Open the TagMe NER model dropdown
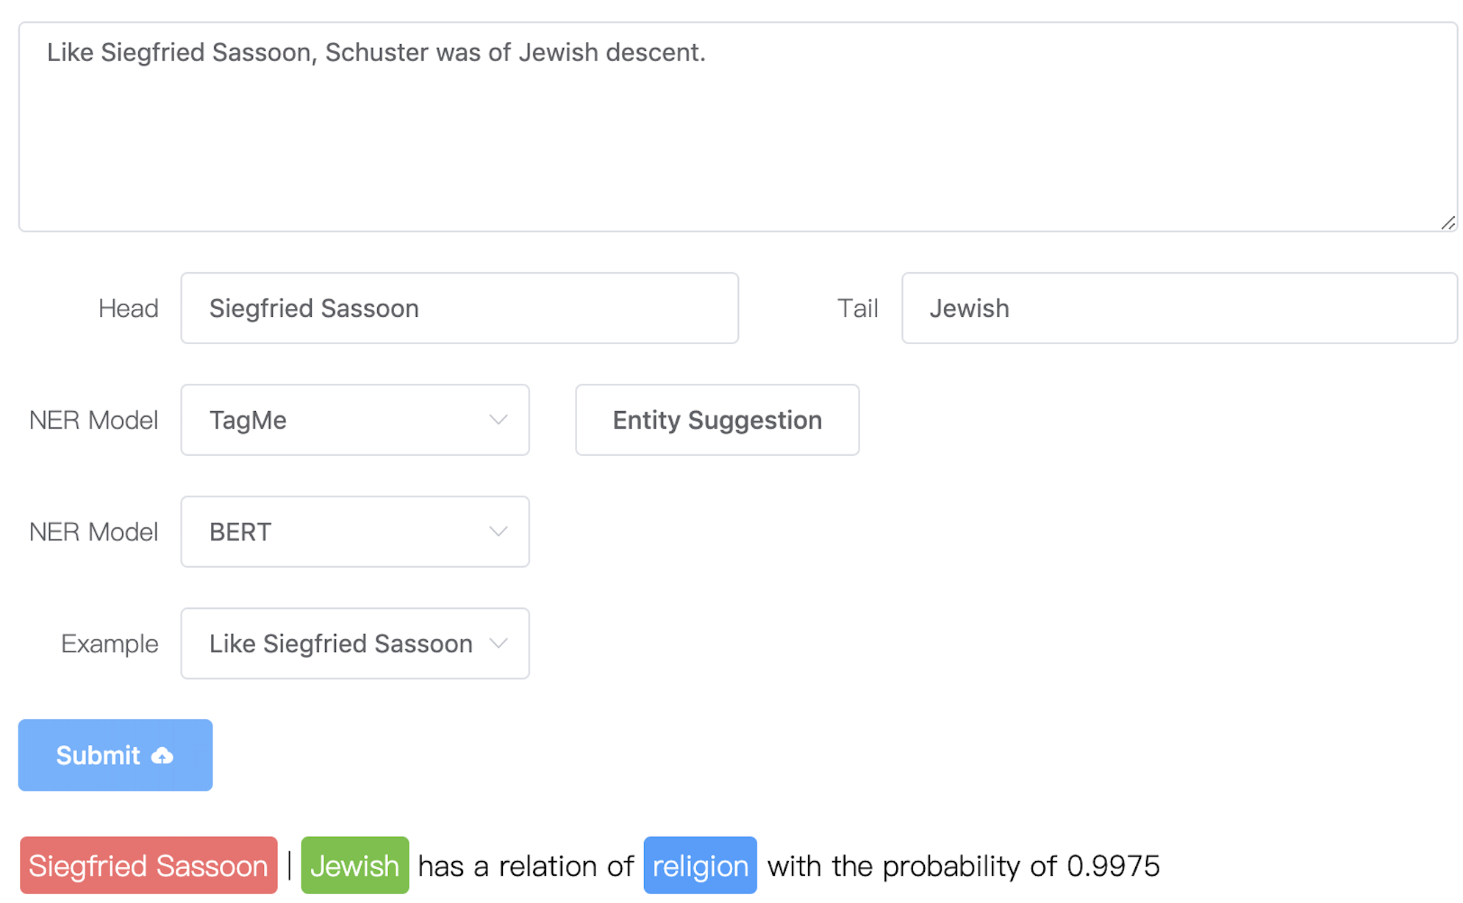The width and height of the screenshot is (1463, 903). 355,420
